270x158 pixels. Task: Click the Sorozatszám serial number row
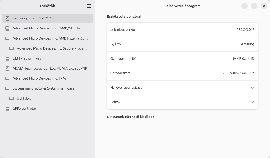coord(182,73)
